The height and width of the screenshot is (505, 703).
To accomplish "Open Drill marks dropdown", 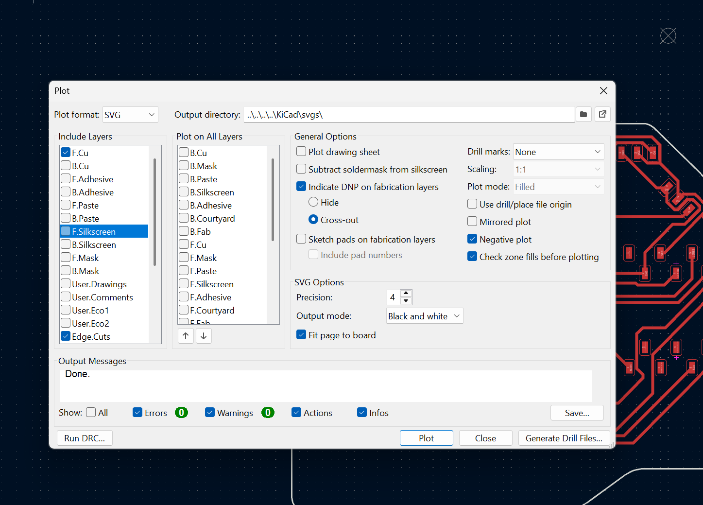I will coord(558,152).
